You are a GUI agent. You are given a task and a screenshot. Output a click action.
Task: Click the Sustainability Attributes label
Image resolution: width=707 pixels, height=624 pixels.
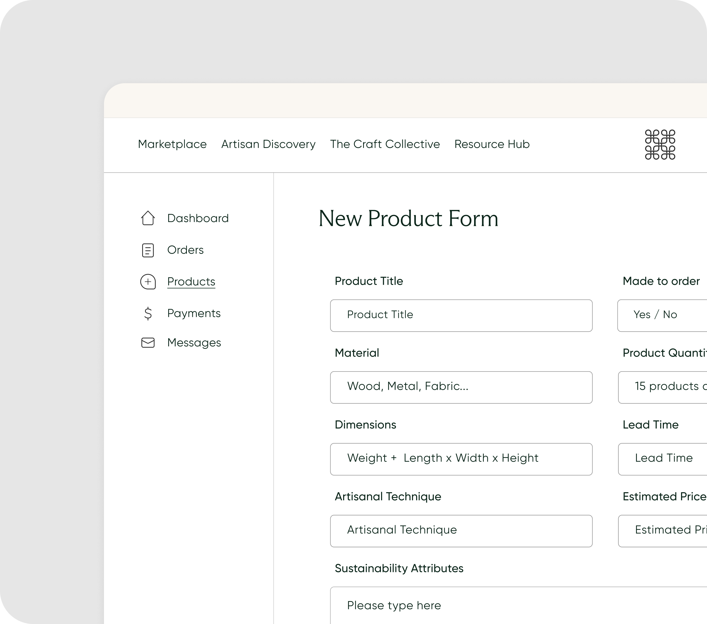pos(399,568)
